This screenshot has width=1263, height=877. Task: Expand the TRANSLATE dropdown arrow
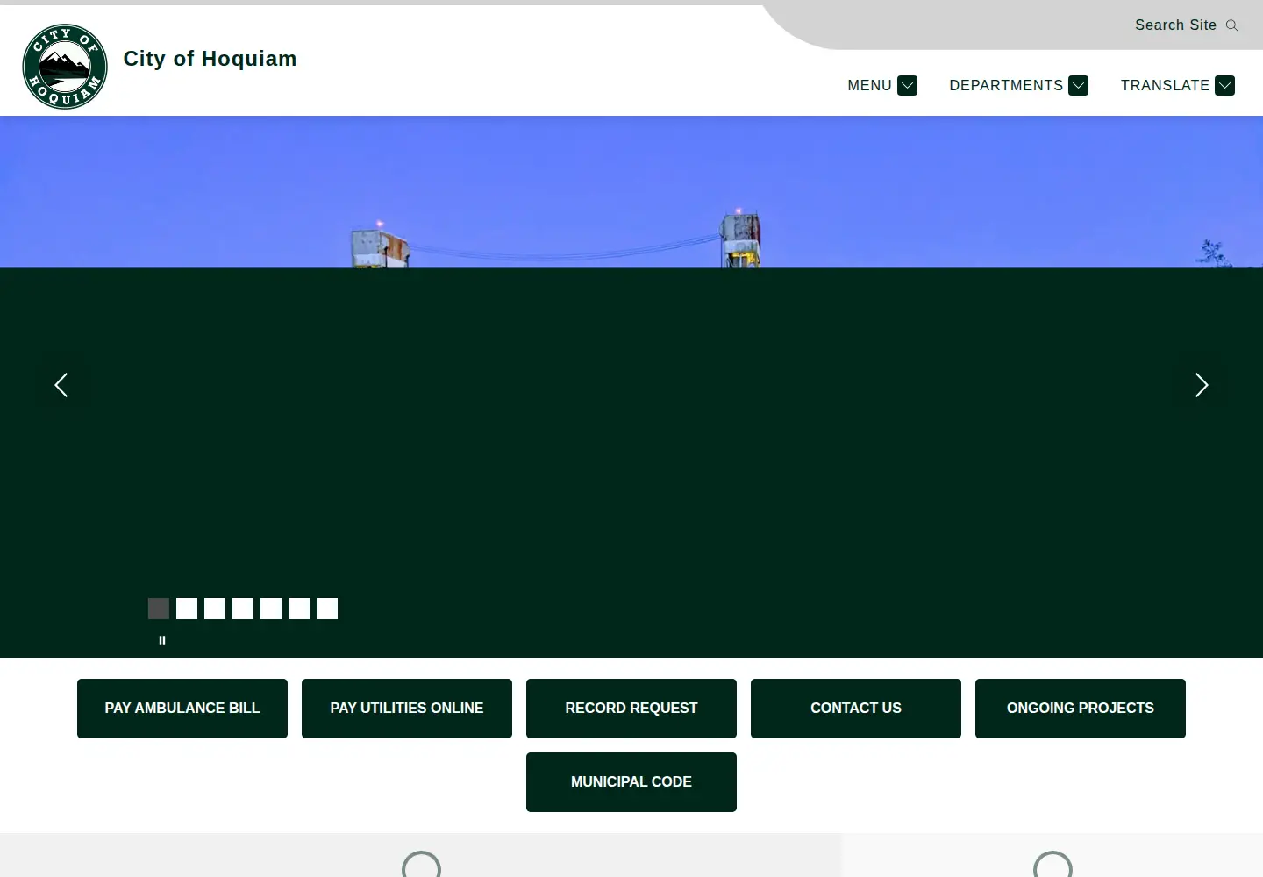(1225, 85)
